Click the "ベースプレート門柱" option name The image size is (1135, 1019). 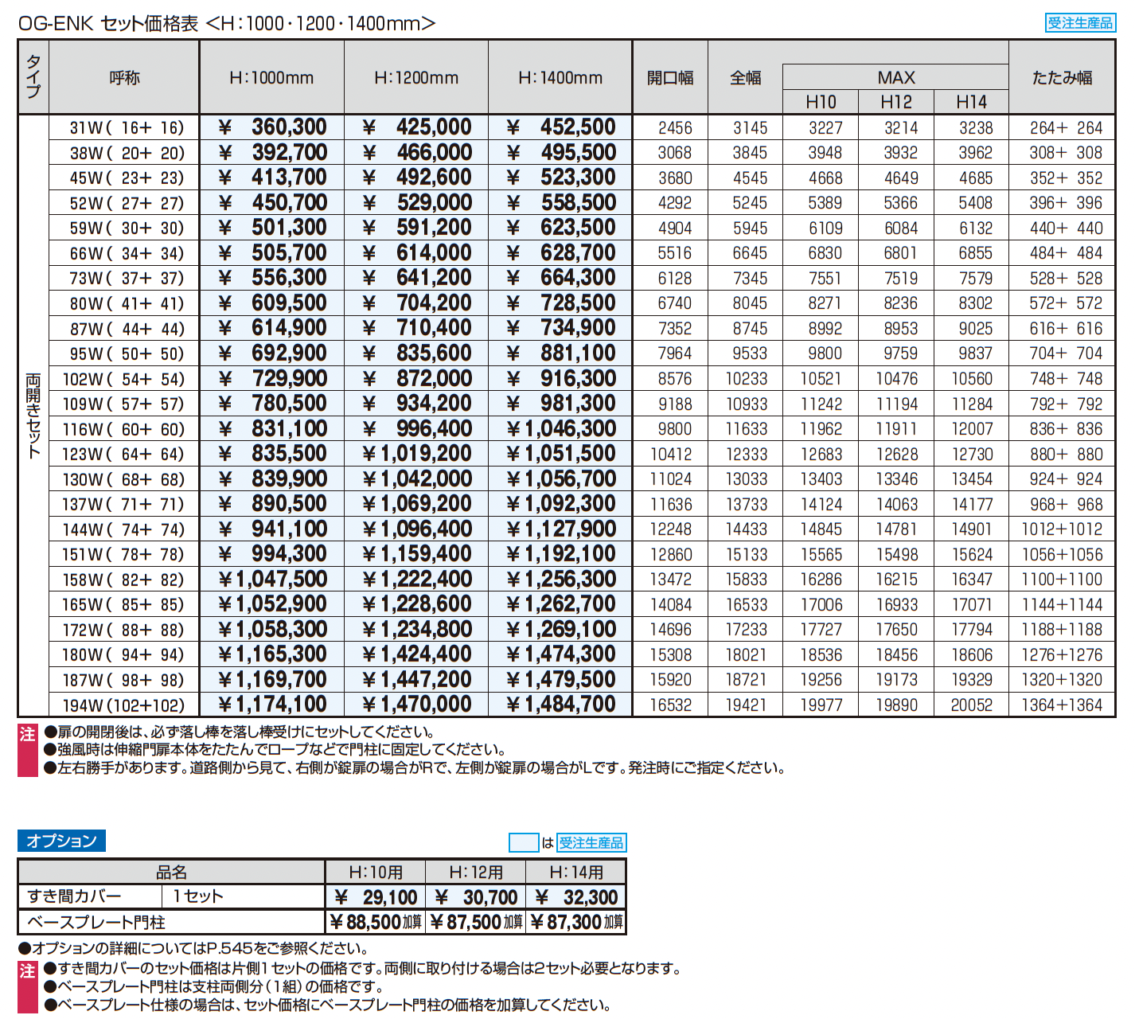tap(96, 922)
